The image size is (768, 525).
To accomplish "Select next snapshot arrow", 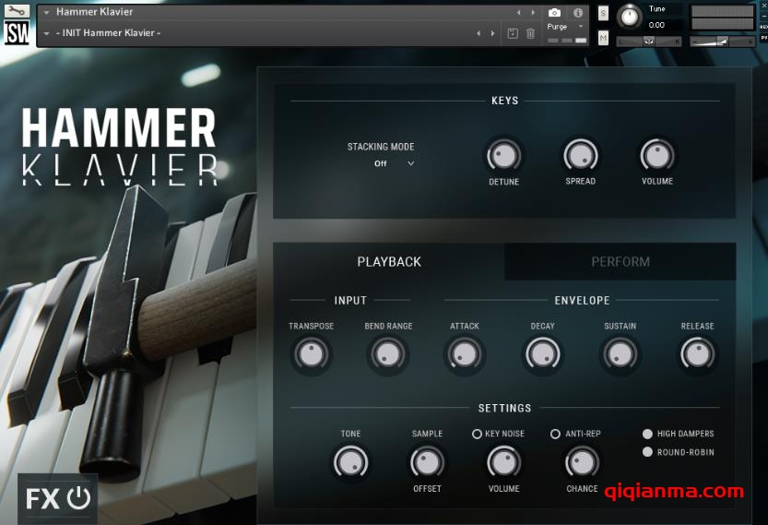I will pos(492,33).
